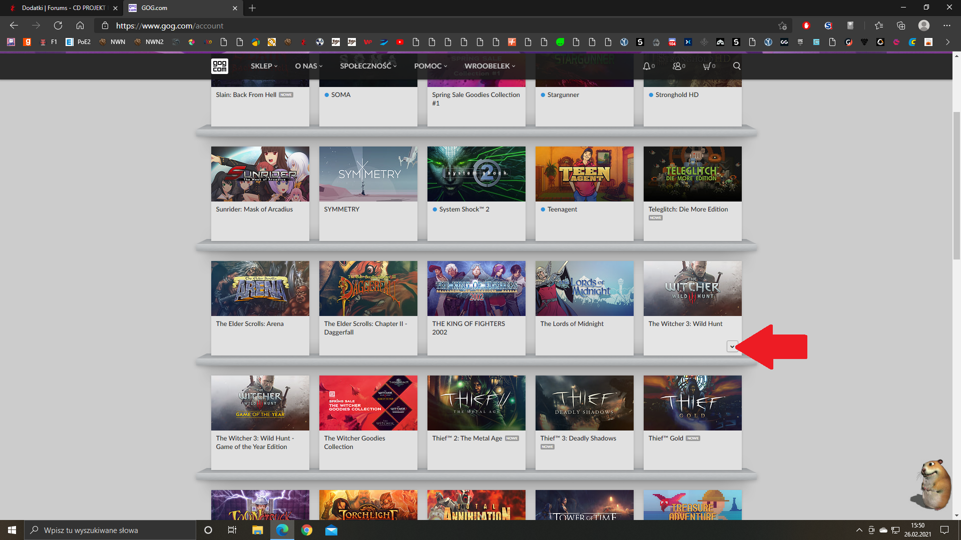Screen dimensions: 961x540
Task: Open the PoE2 bookmark
Action: point(79,42)
